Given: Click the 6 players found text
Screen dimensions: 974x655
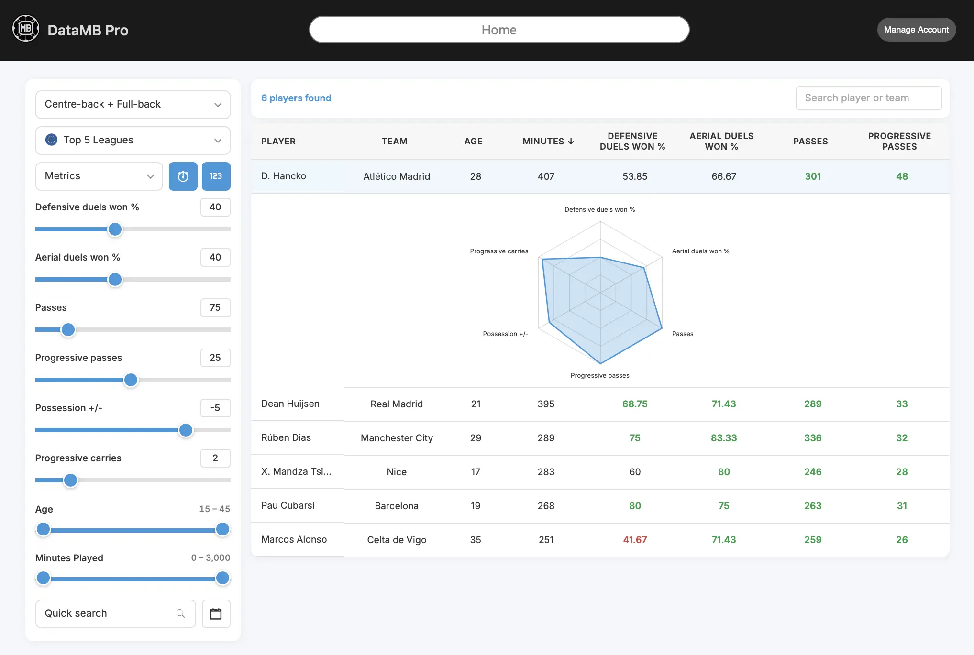Looking at the screenshot, I should [296, 98].
